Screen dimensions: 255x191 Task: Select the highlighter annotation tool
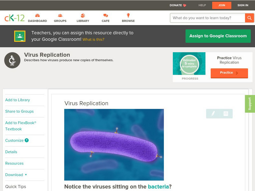pos(214,113)
